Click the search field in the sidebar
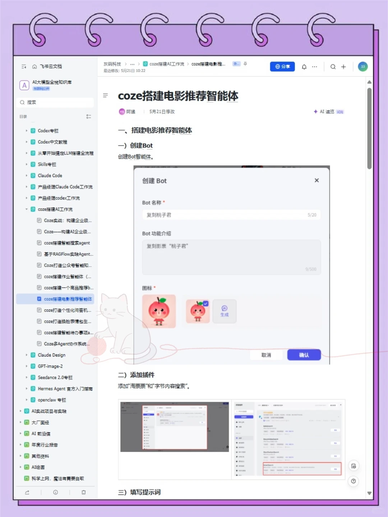The height and width of the screenshot is (517, 388). click(55, 102)
